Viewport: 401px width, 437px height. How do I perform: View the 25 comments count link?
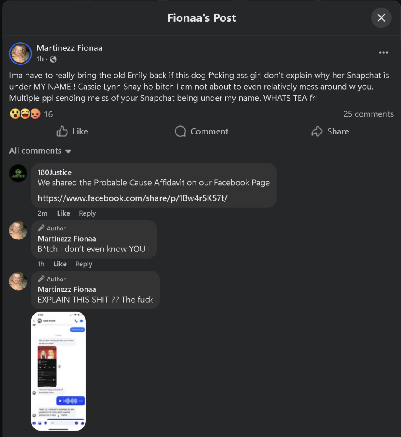(x=368, y=114)
